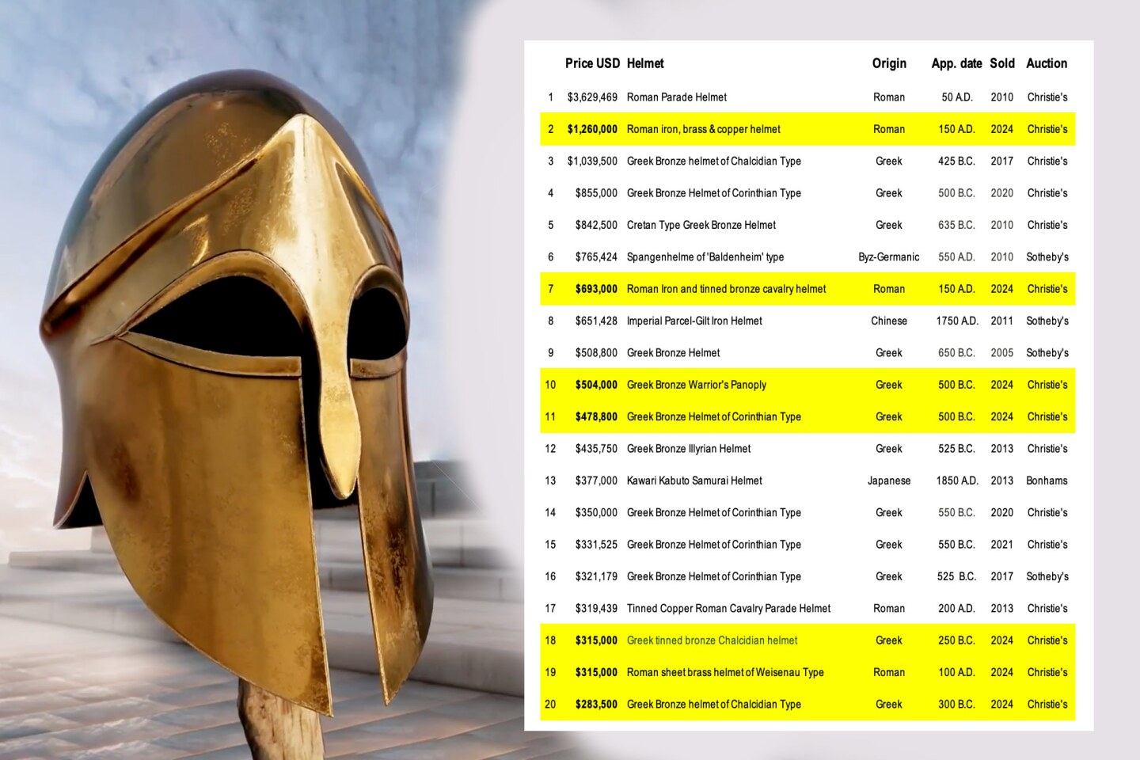Sort entries by the Sold column header
The image size is (1140, 760).
pyautogui.click(x=1001, y=63)
